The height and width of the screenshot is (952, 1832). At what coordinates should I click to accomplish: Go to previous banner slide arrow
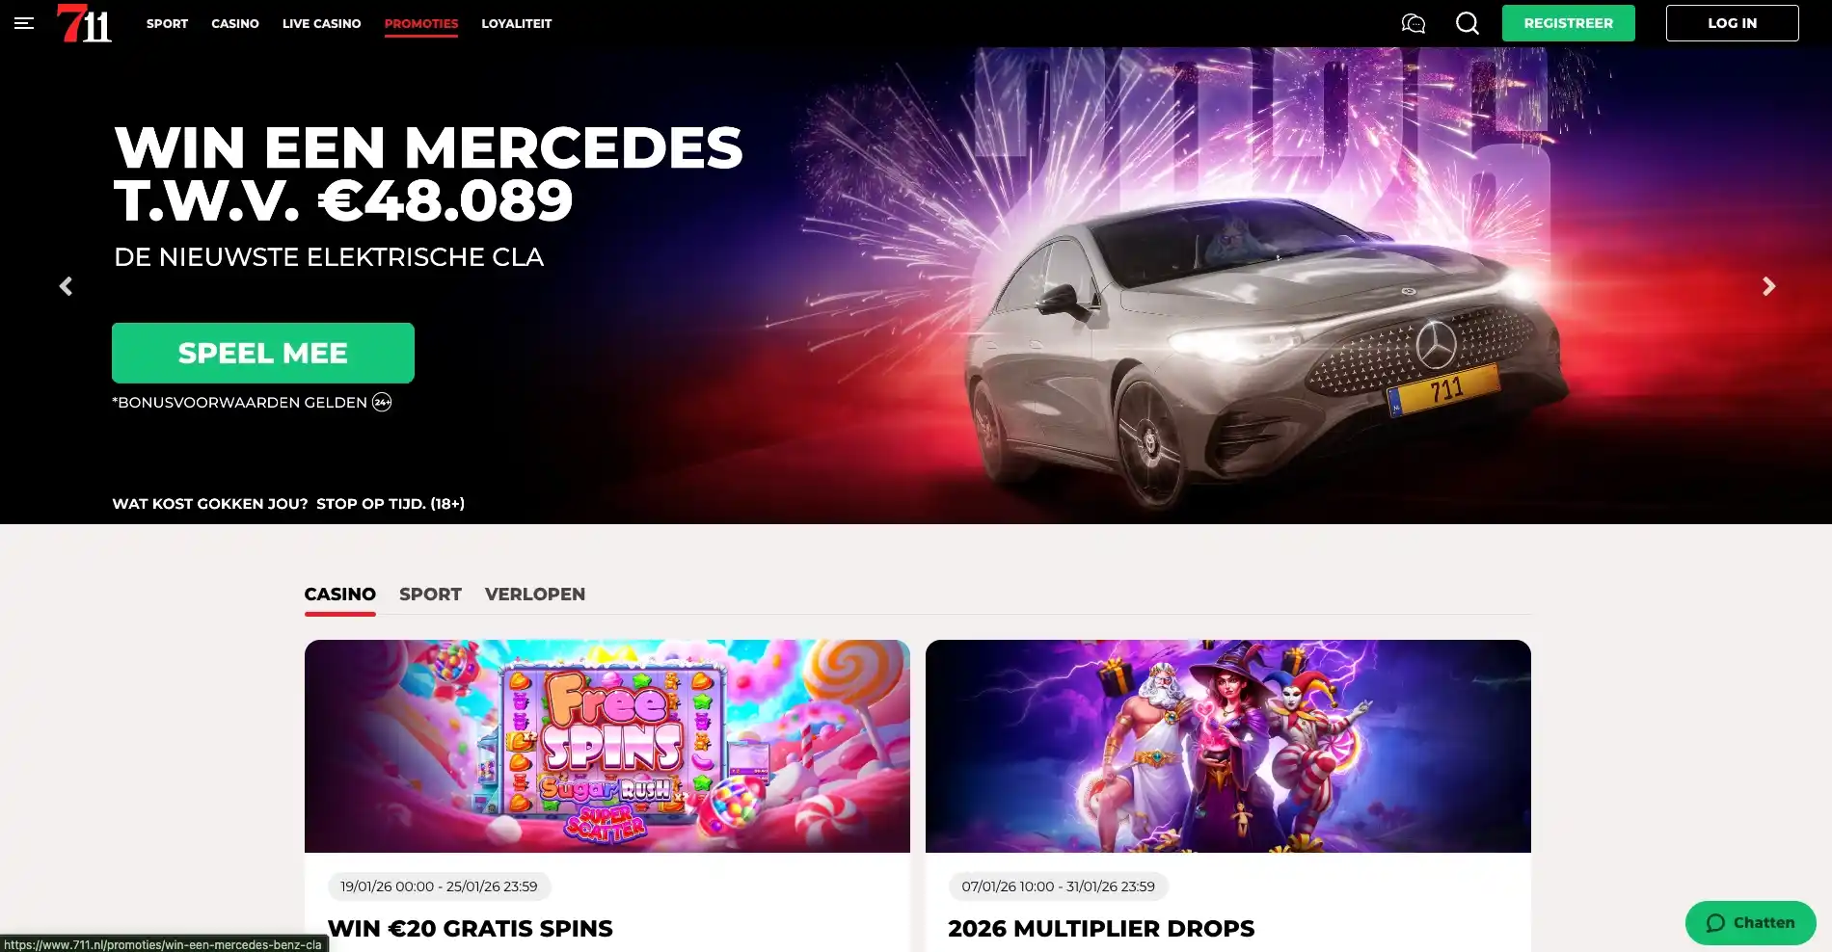coord(66,286)
